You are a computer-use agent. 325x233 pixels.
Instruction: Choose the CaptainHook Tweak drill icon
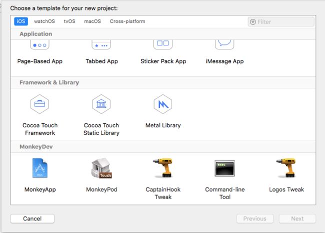pyautogui.click(x=163, y=168)
